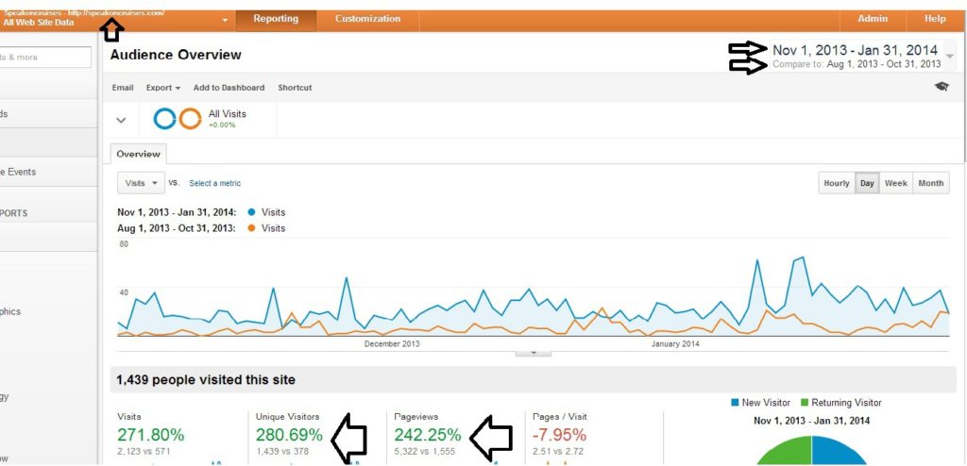This screenshot has height=466, width=967.
Task: Open the Admin menu item
Action: pyautogui.click(x=873, y=19)
